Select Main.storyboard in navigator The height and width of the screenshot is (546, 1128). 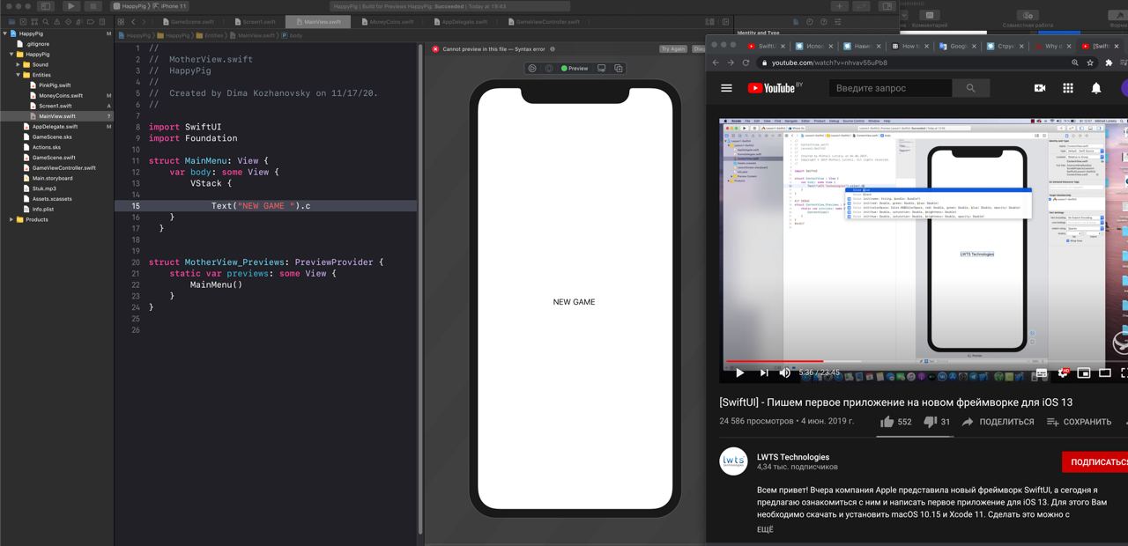(52, 178)
